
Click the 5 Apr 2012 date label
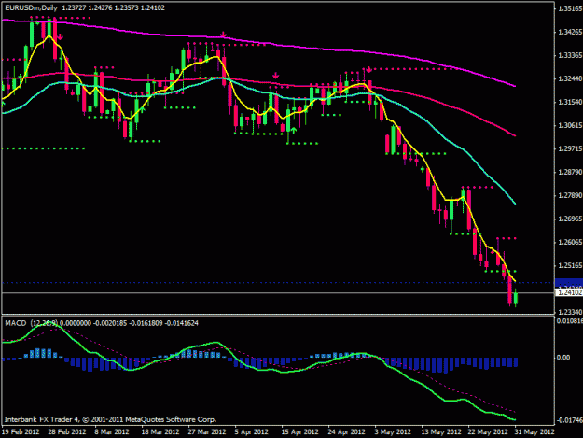(x=251, y=432)
